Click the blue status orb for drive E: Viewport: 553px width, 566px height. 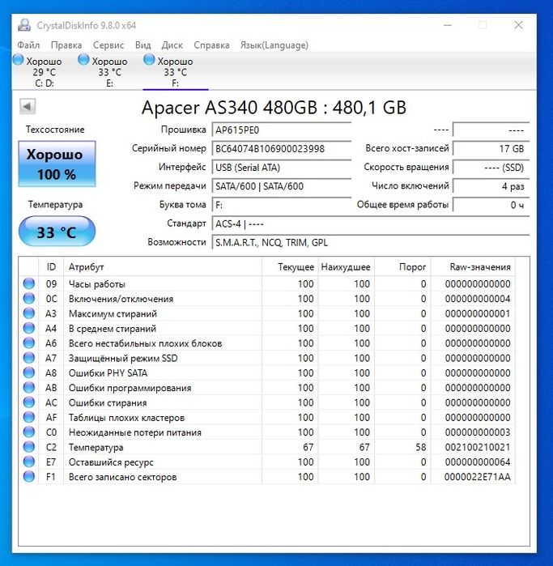pyautogui.click(x=83, y=60)
